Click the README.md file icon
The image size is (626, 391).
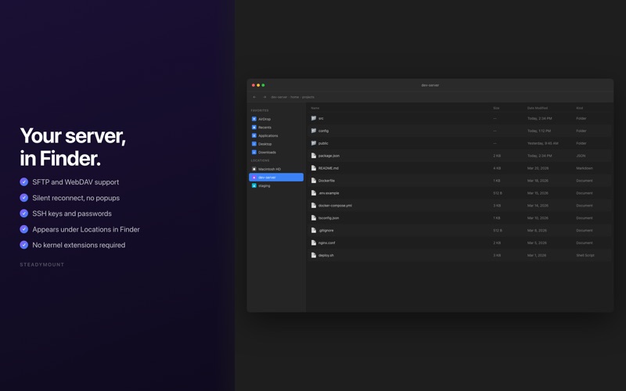click(314, 168)
